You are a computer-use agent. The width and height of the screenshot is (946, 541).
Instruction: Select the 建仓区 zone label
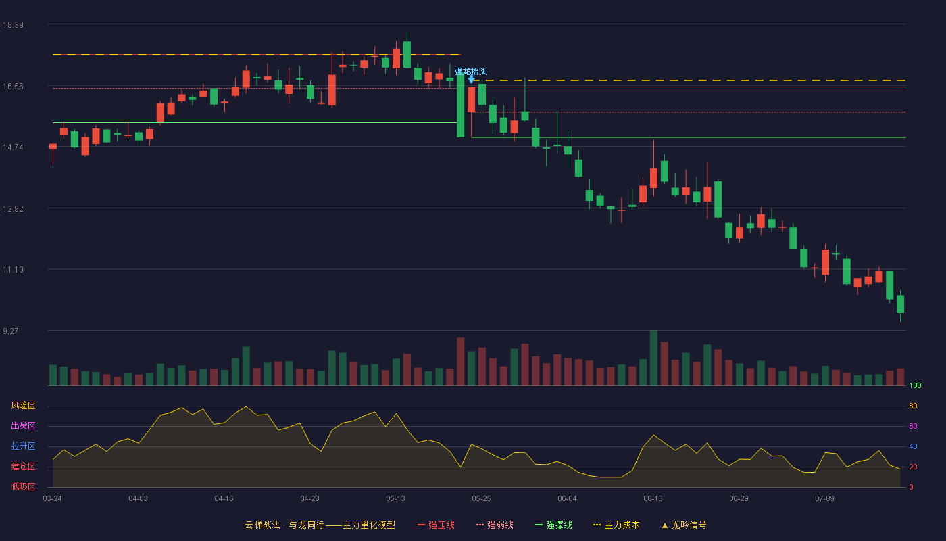click(23, 467)
